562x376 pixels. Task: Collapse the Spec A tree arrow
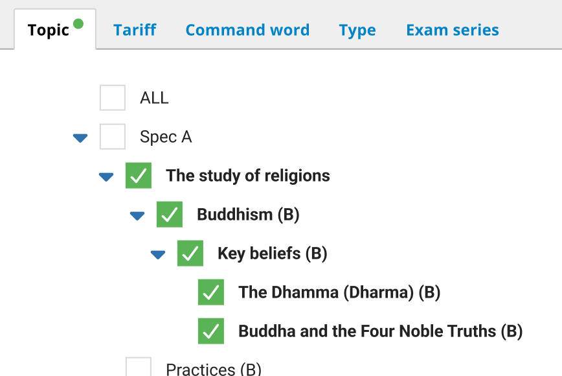[80, 137]
